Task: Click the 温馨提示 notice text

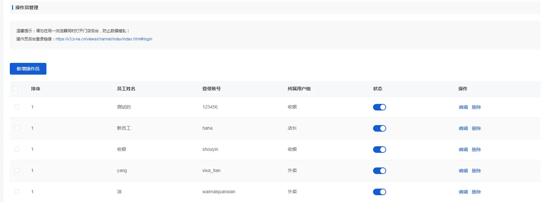Action: coord(73,31)
